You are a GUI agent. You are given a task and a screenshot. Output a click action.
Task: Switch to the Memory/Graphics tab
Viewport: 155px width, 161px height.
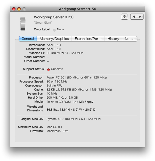coord(54,39)
